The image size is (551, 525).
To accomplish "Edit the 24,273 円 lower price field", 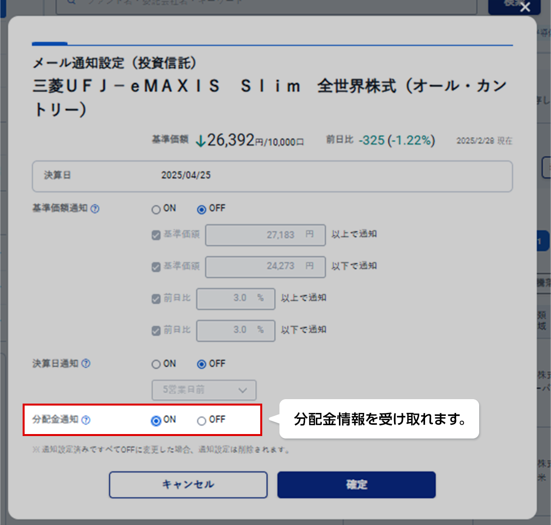I will pyautogui.click(x=265, y=267).
